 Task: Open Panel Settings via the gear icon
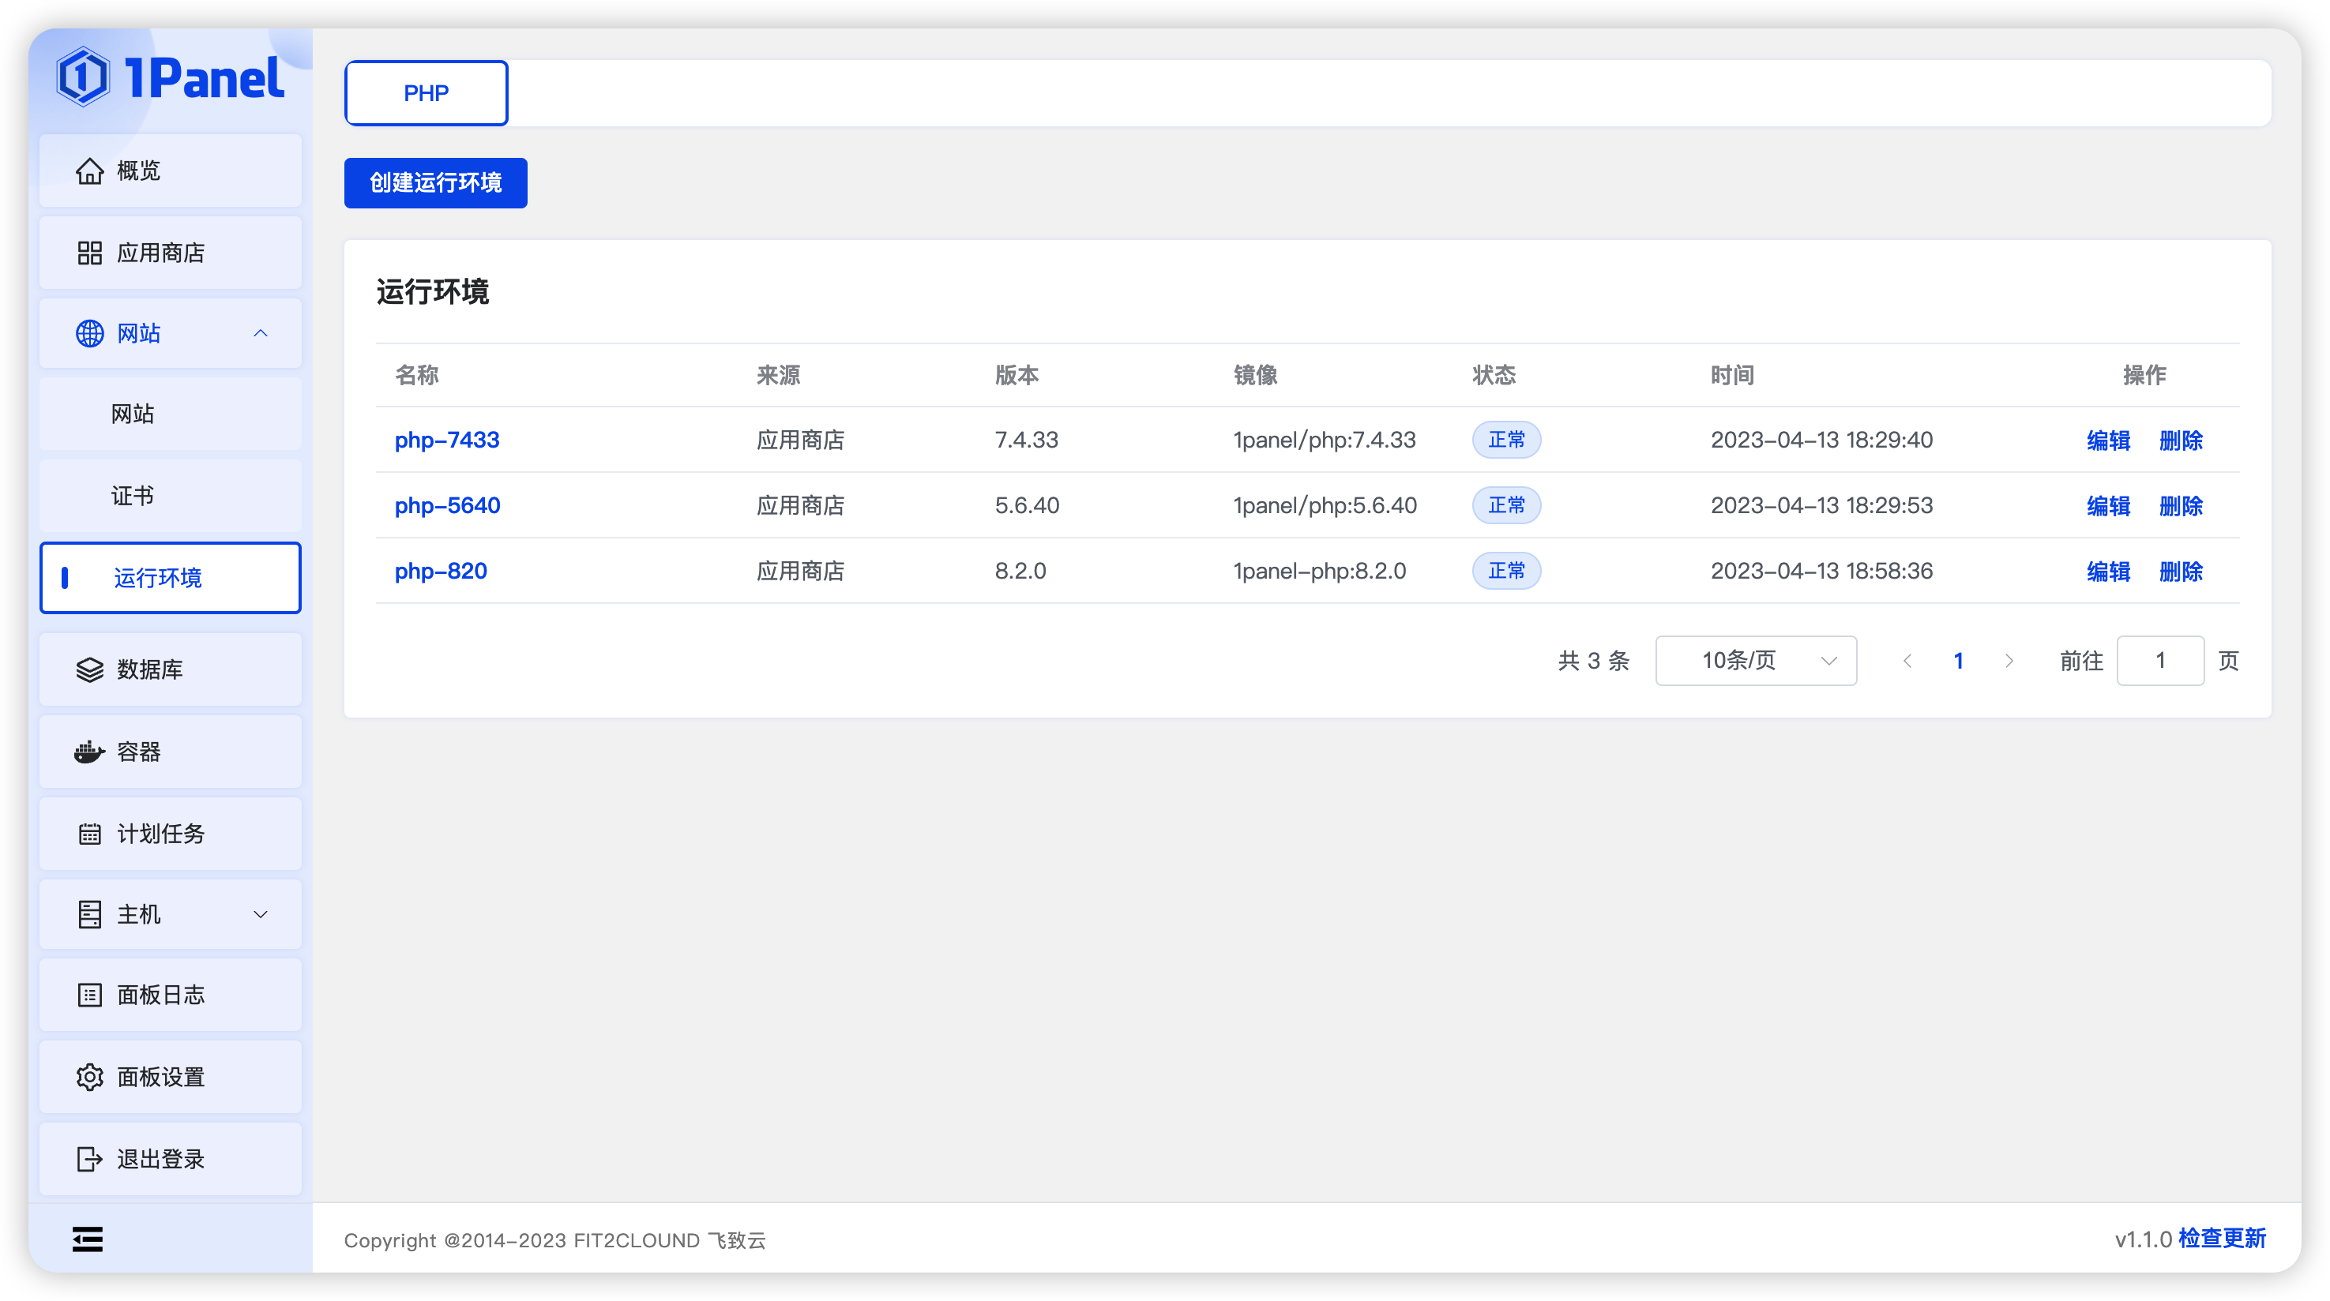(89, 1078)
